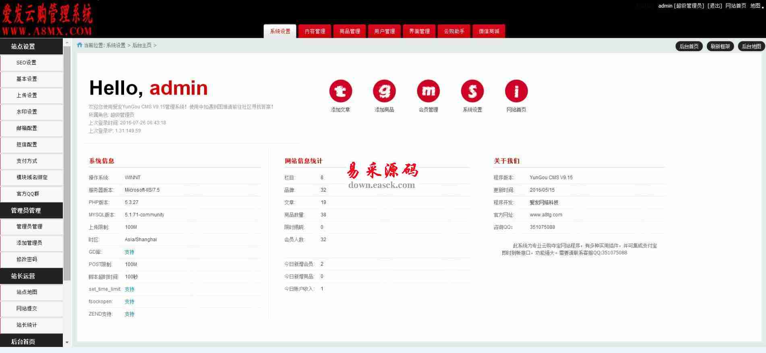Click the MYSQL version 5.1.71-community value
This screenshot has height=353, width=766.
click(145, 215)
